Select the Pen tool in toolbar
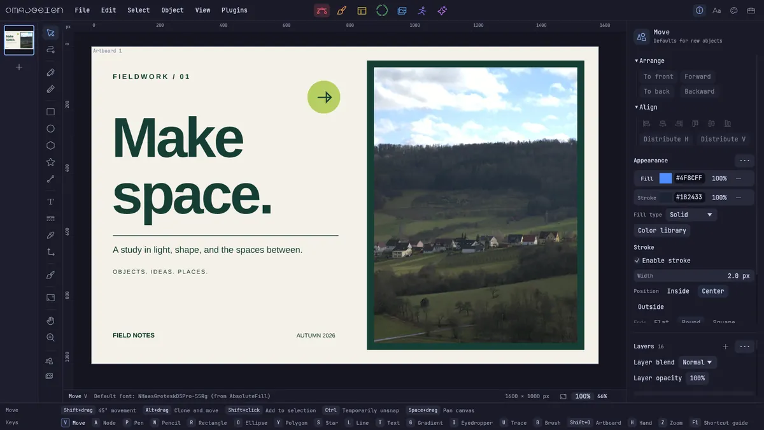 click(x=50, y=73)
